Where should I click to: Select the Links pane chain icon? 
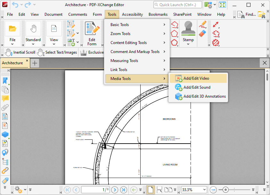[5, 170]
